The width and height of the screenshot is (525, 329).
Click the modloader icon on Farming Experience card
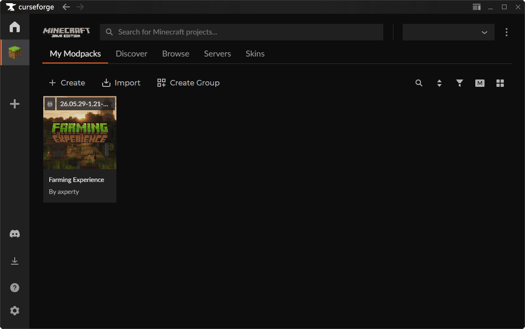pos(50,104)
